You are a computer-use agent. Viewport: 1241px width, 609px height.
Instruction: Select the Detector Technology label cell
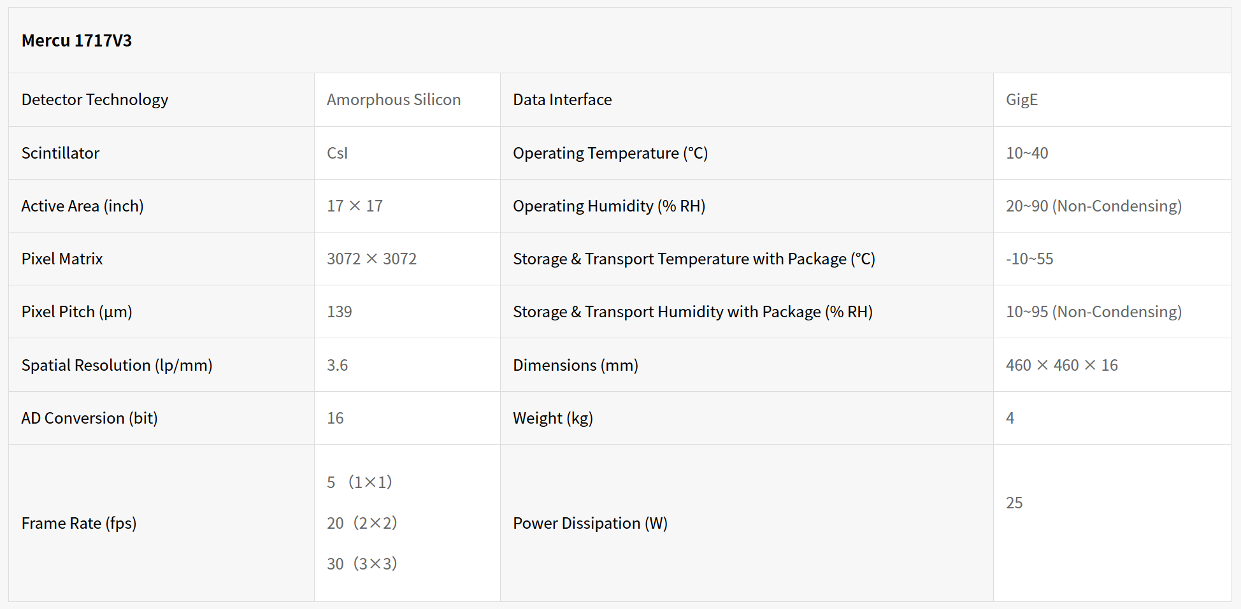[x=95, y=100]
